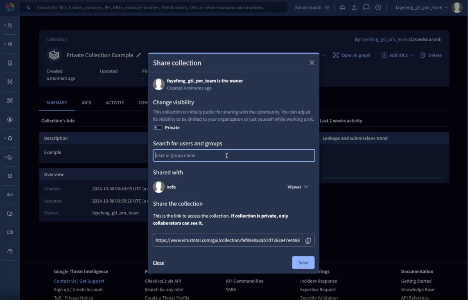The height and width of the screenshot is (300, 468).
Task: Open the Viewer role dropdown for xofa
Action: 298,187
